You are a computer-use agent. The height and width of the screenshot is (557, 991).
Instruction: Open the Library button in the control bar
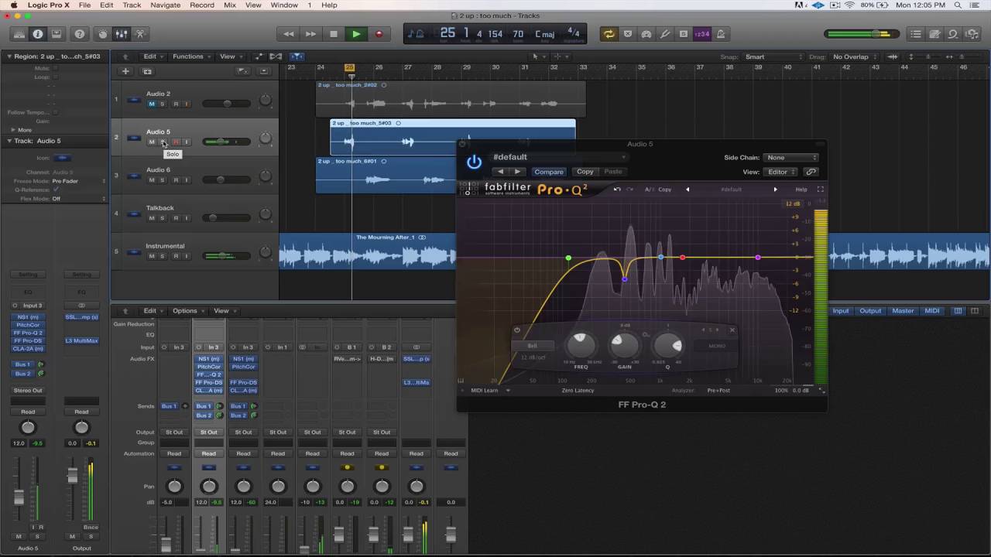point(19,34)
